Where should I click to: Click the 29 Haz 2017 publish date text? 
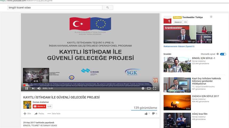coord(39,123)
